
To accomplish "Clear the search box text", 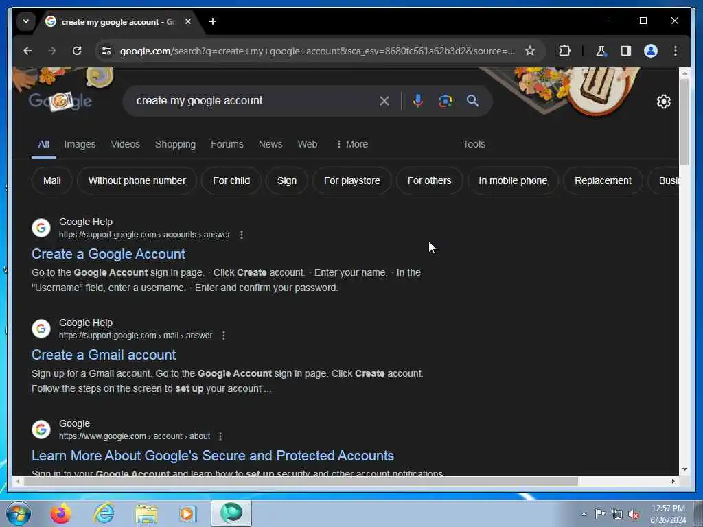I will click(384, 101).
